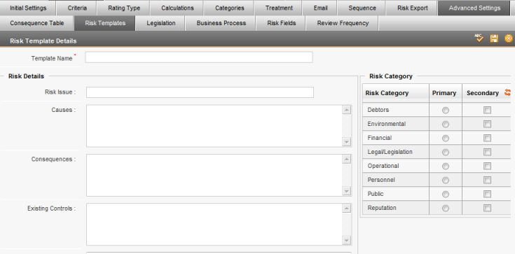Click the Debtors row label
This screenshot has height=254, width=515.
point(378,110)
